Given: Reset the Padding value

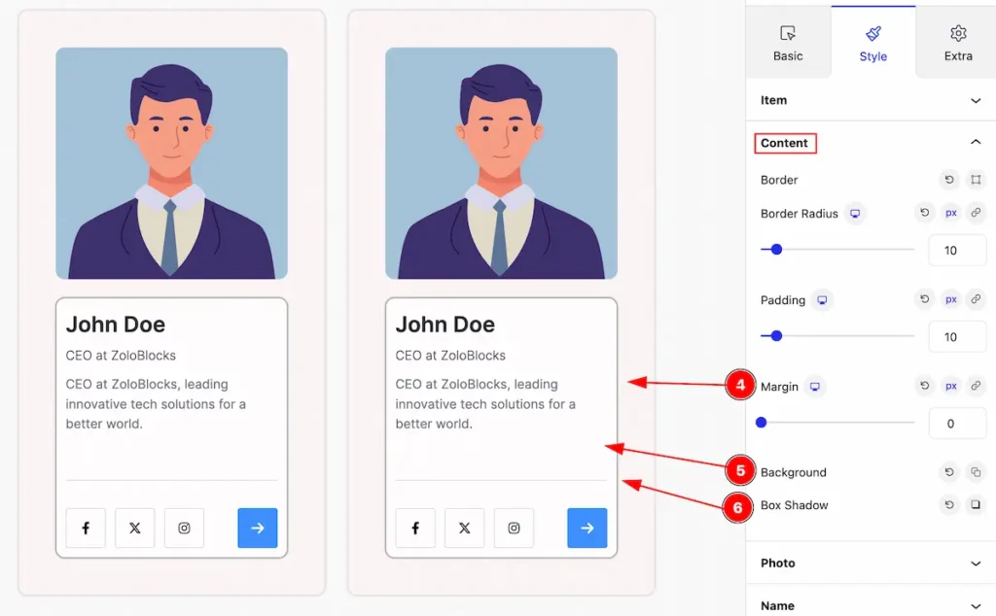Looking at the screenshot, I should point(924,299).
